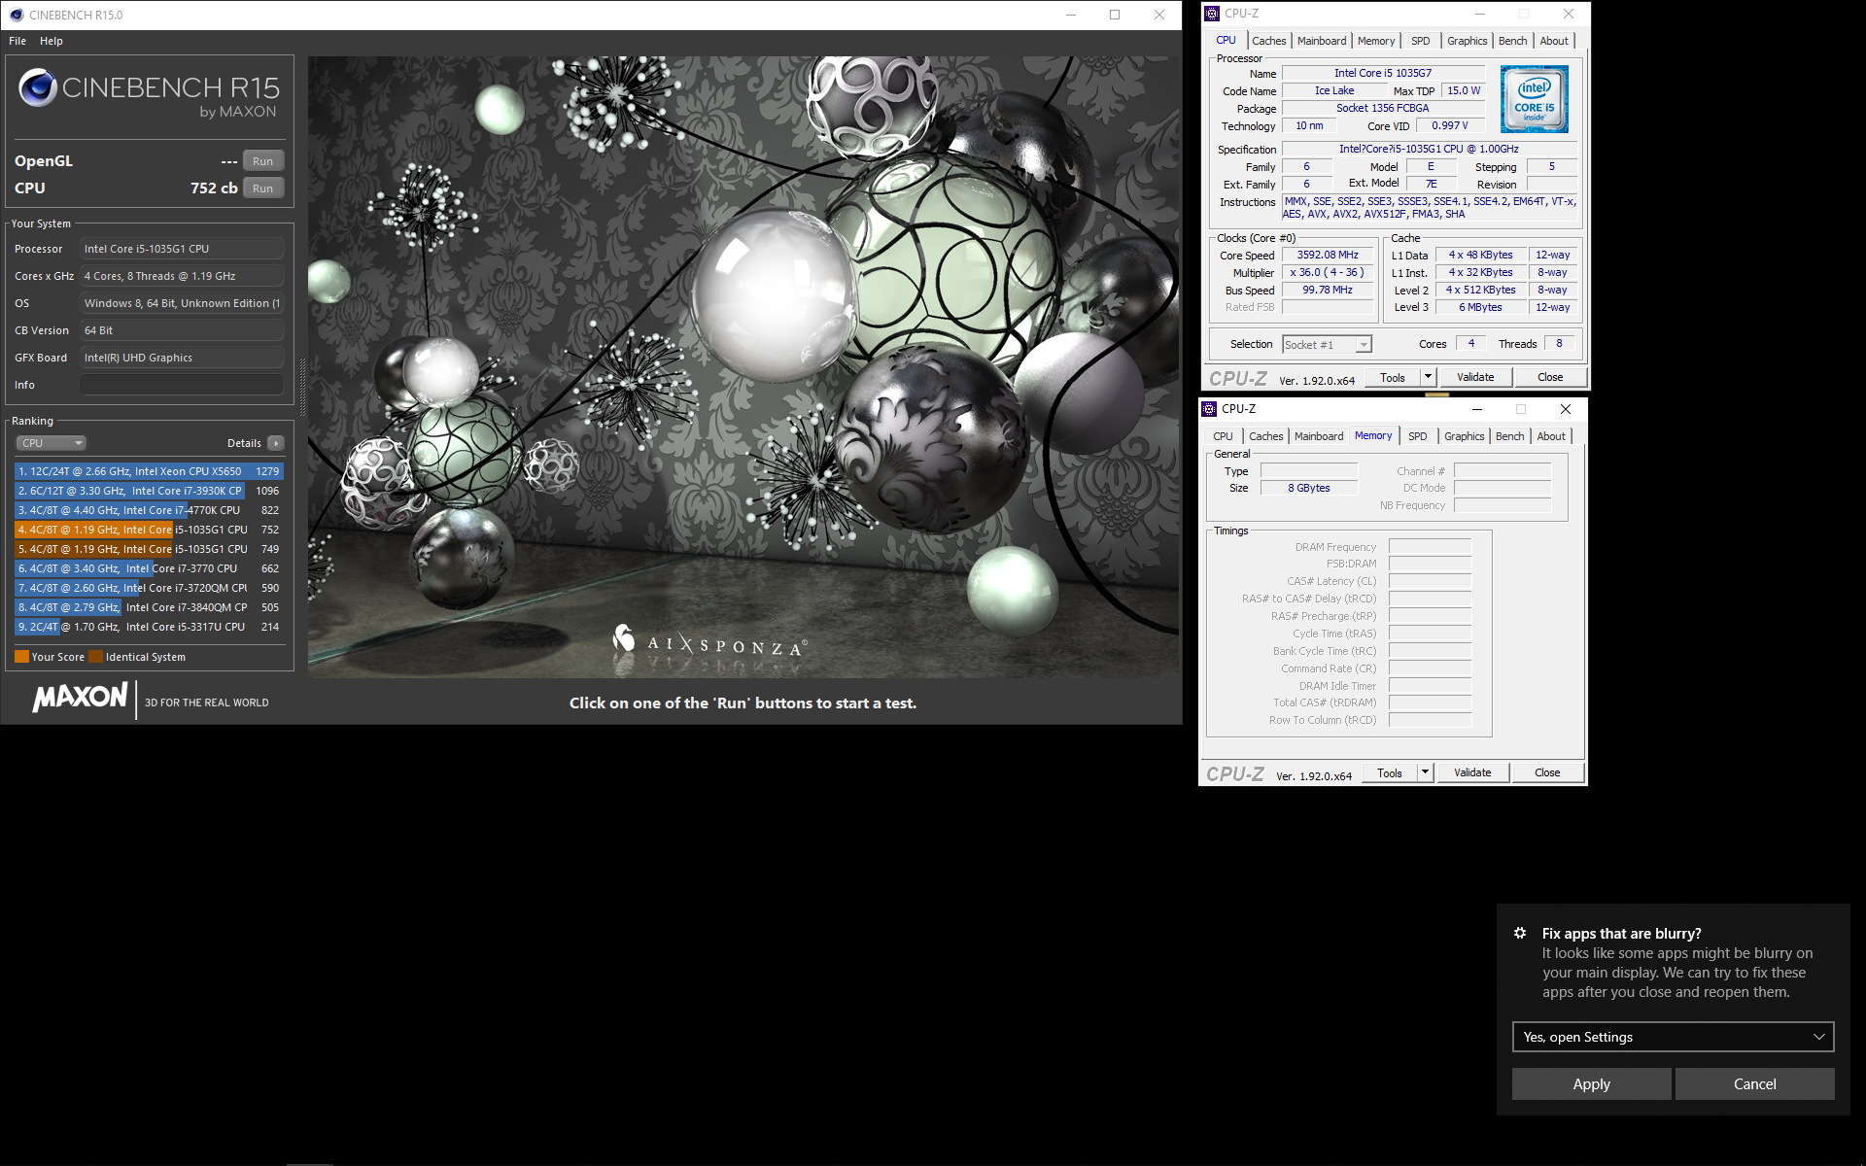Select ranking entry Intel Core i7-3770
Screen dimensions: 1866x1166
tap(149, 568)
